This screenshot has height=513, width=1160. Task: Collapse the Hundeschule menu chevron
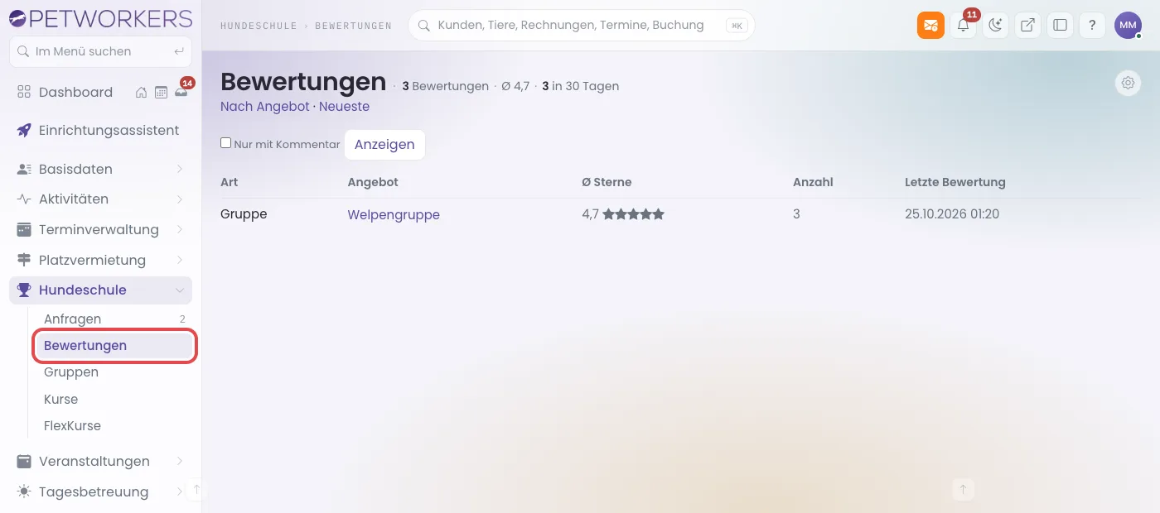[180, 290]
